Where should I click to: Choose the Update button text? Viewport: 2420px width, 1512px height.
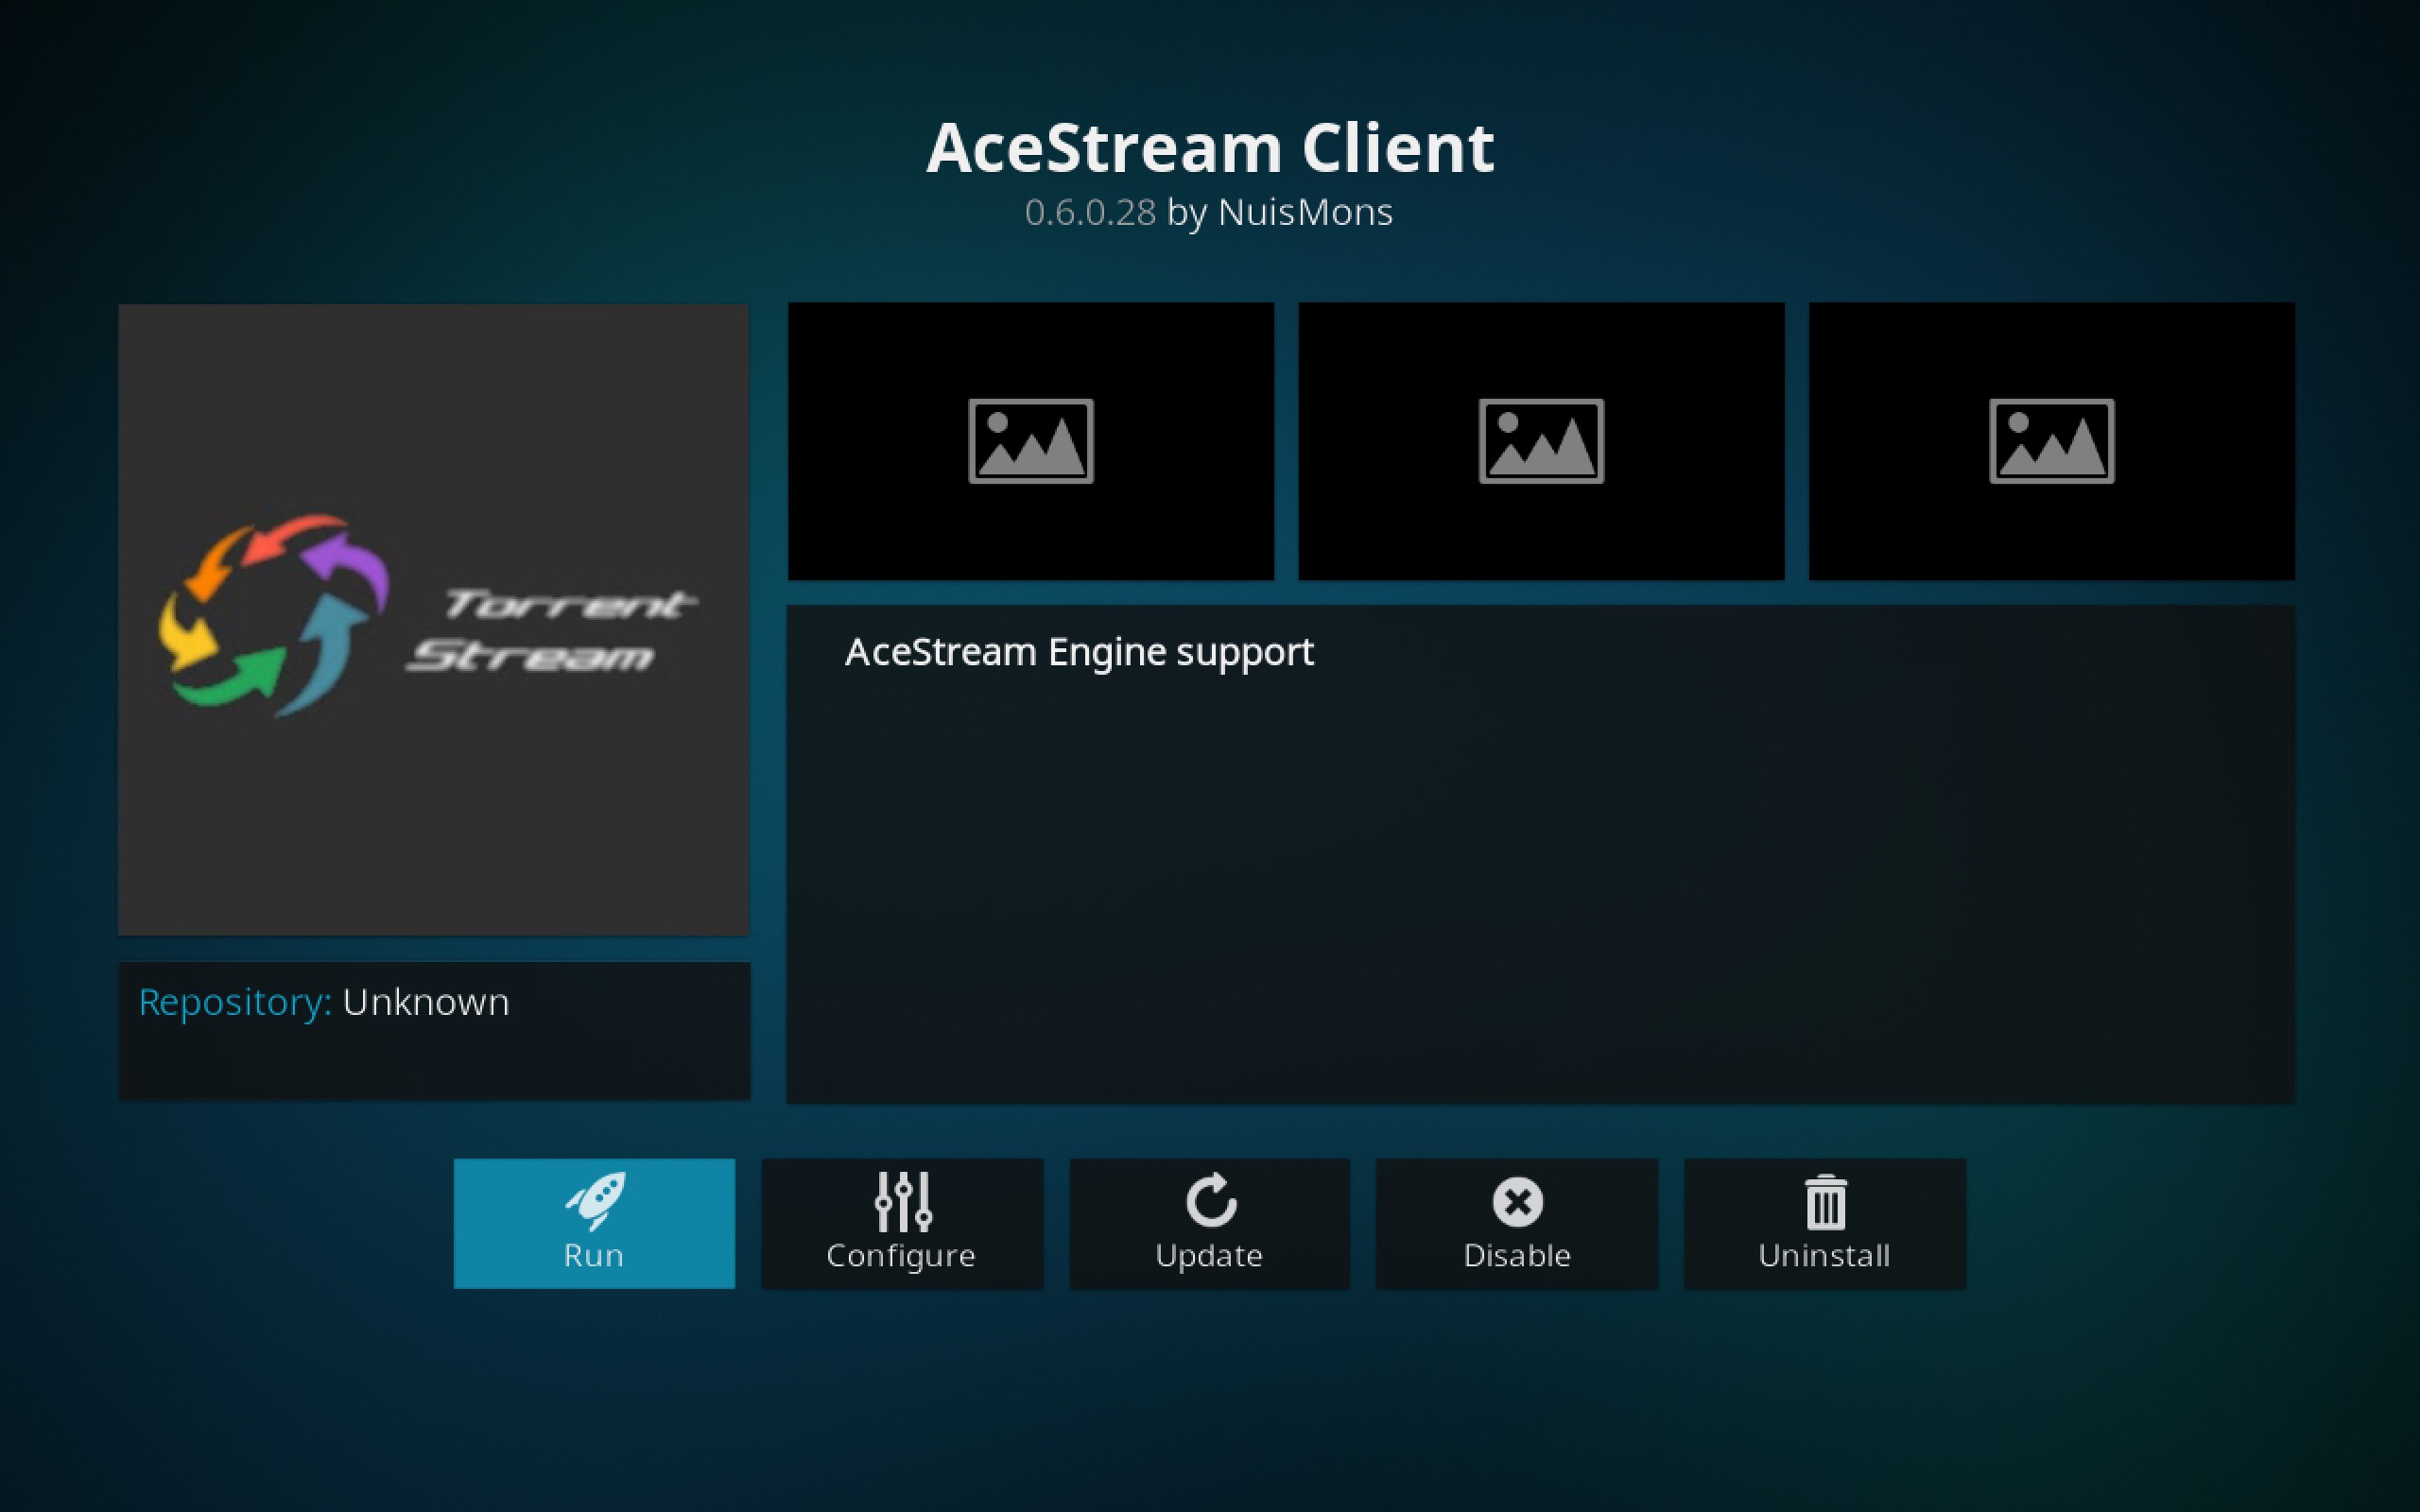[1209, 1256]
